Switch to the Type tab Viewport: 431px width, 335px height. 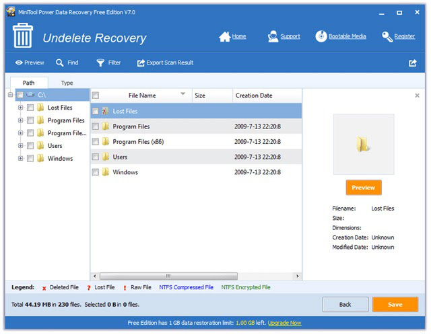[67, 83]
